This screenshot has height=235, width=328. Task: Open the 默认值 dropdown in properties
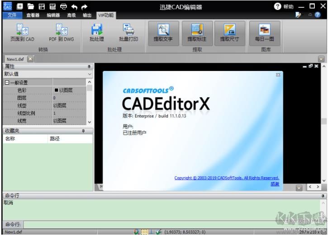pyautogui.click(x=89, y=74)
